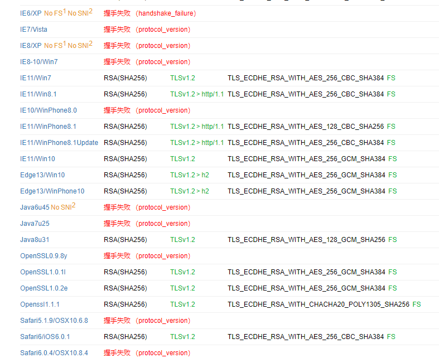Image resolution: width=439 pixels, height=358 pixels.
Task: Open the IE8/XP client link
Action: point(31,45)
